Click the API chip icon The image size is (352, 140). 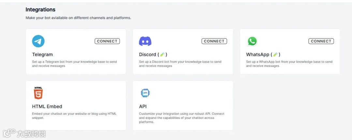(145, 93)
